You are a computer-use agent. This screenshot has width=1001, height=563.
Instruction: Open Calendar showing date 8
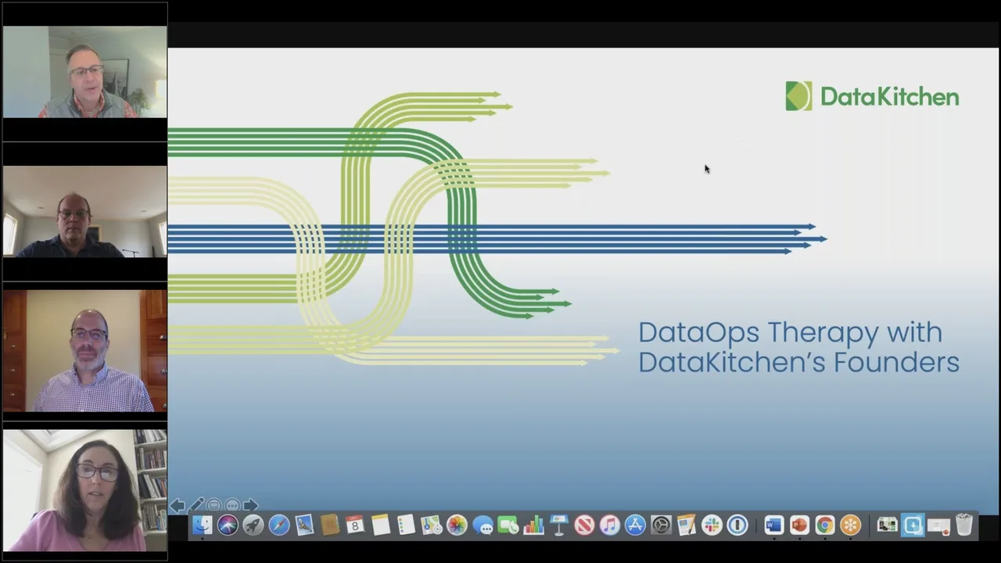click(355, 525)
